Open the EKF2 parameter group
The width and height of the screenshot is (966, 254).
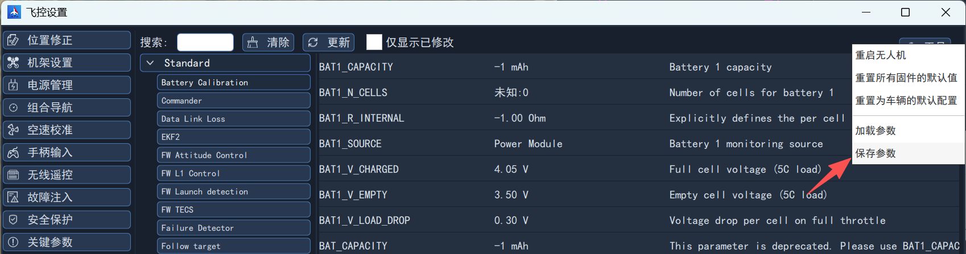234,137
